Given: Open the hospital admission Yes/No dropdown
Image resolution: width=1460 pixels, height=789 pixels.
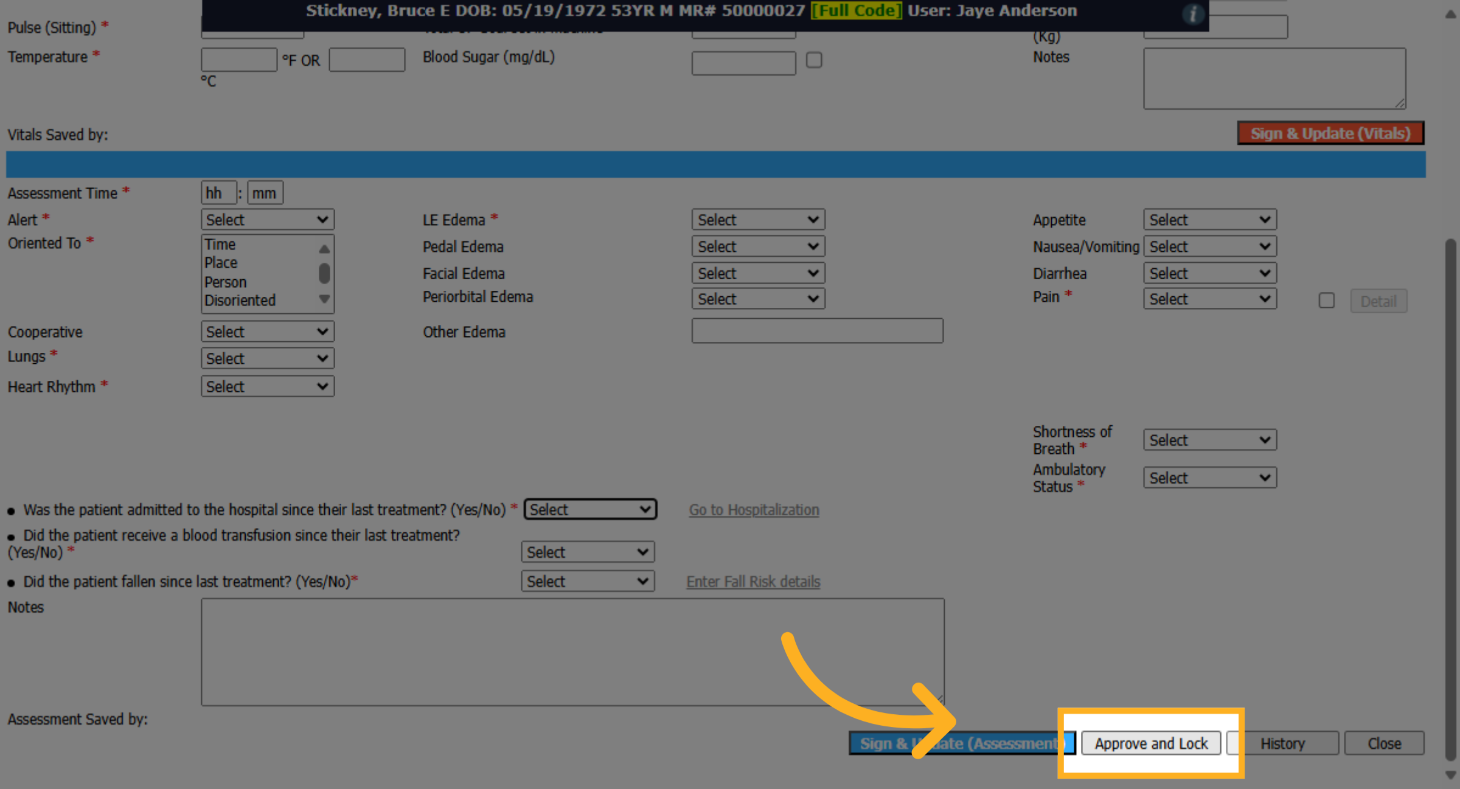Looking at the screenshot, I should click(590, 509).
